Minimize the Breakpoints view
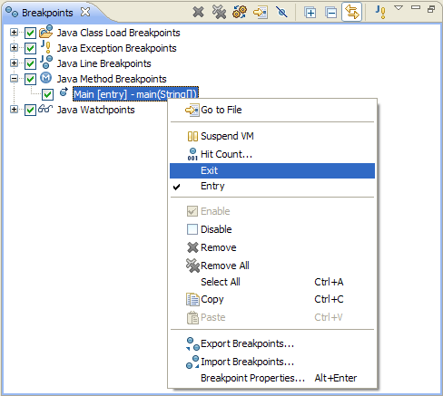443x396 pixels. (x=416, y=8)
